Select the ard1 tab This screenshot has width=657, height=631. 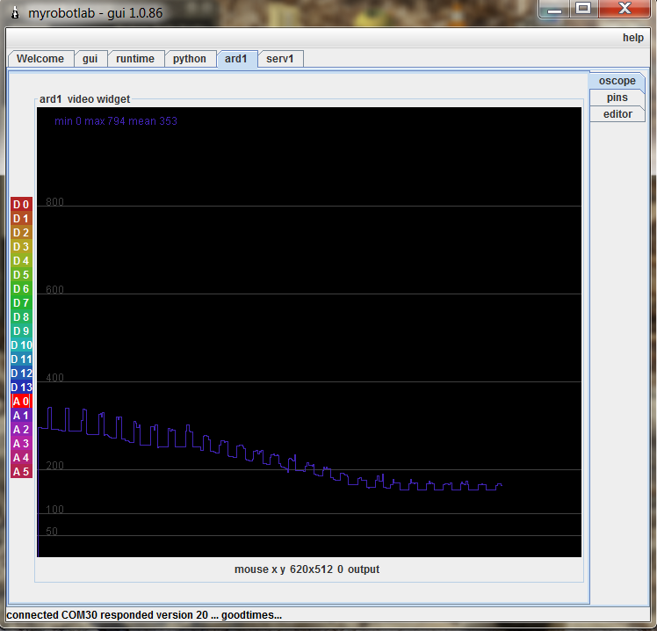tap(236, 59)
